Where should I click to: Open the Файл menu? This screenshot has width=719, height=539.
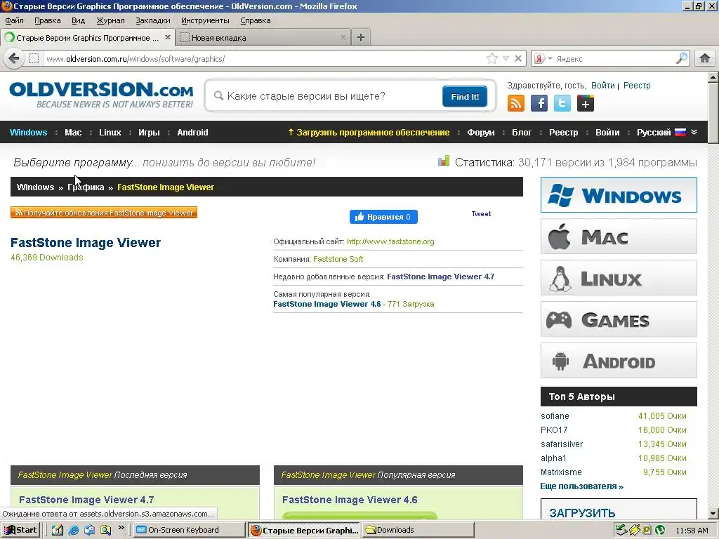pos(14,20)
